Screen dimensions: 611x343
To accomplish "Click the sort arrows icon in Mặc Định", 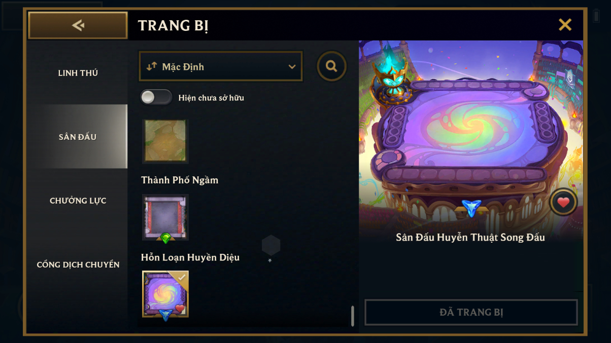I will click(x=151, y=66).
